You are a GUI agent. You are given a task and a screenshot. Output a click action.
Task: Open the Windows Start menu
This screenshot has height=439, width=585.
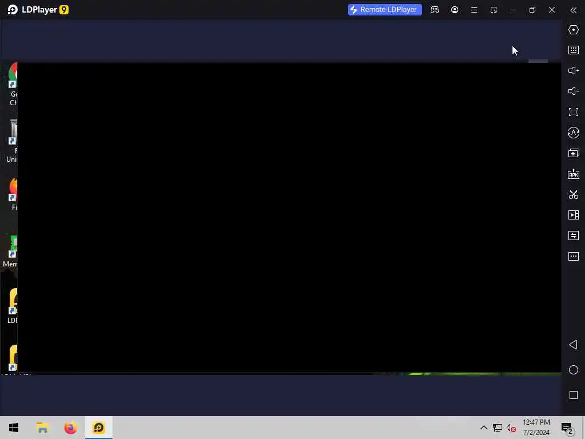14,428
